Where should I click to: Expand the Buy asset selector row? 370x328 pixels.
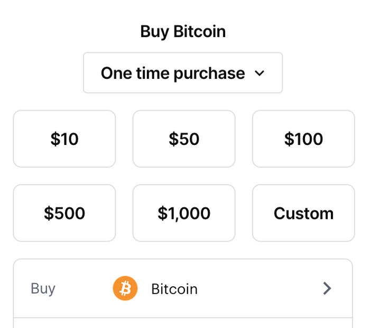click(183, 288)
